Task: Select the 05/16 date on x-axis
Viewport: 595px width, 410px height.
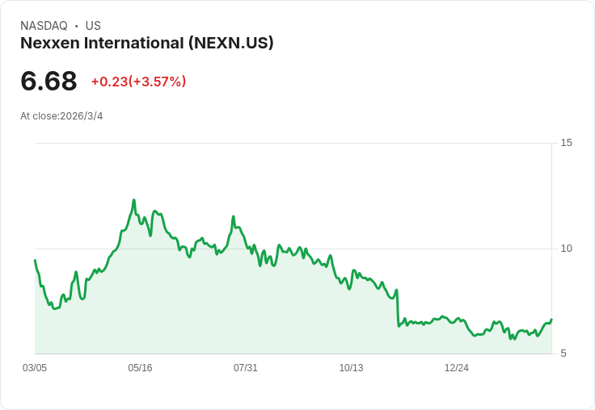Action: point(140,368)
